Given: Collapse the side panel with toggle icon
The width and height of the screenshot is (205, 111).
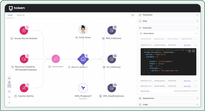Looking at the screenshot, I should click(x=132, y=15).
